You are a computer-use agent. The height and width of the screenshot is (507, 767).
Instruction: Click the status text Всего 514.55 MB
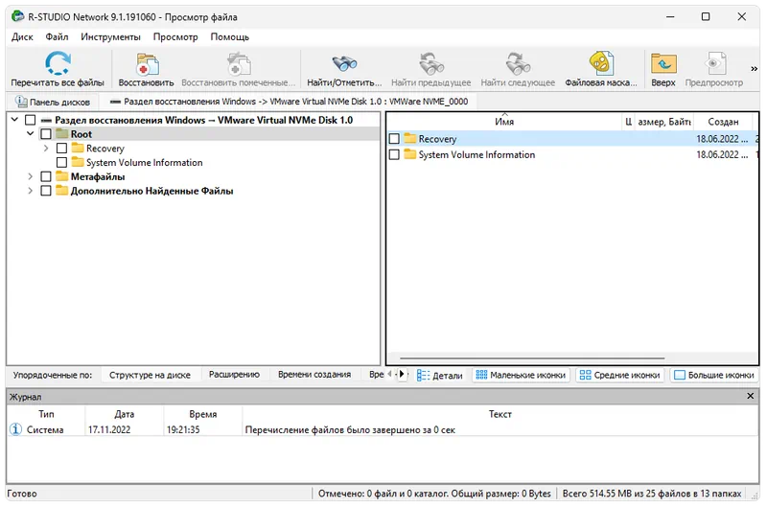652,494
